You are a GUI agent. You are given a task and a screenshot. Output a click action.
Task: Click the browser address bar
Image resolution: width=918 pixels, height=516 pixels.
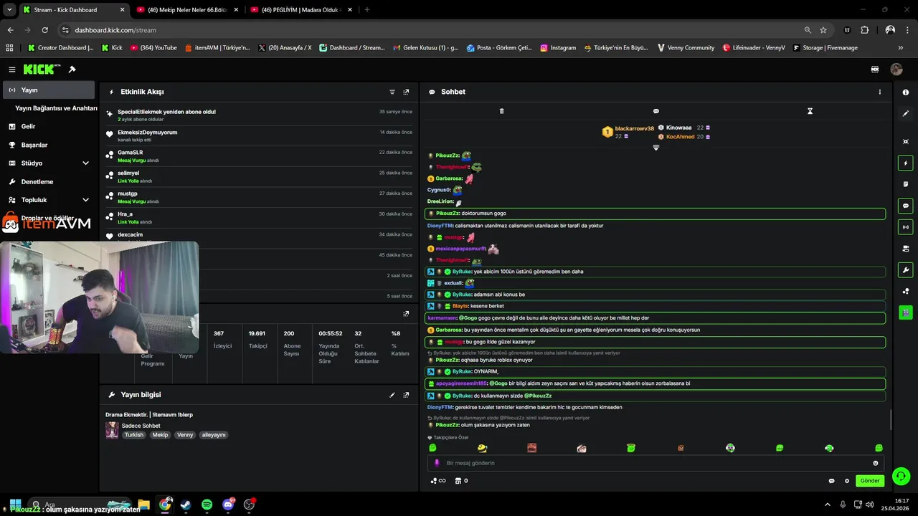(x=430, y=30)
